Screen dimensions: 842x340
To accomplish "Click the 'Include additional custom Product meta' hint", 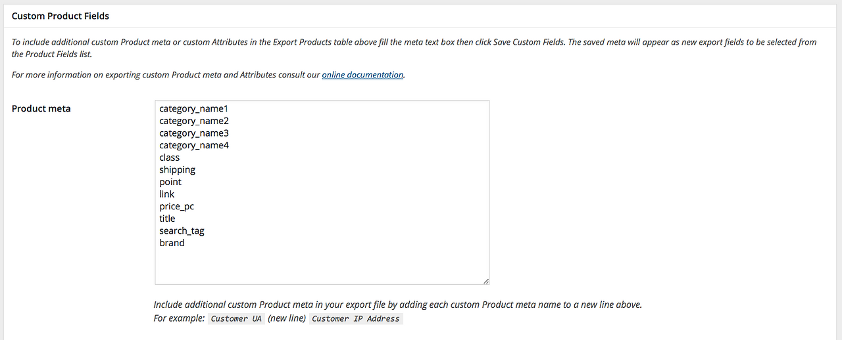I will point(397,305).
